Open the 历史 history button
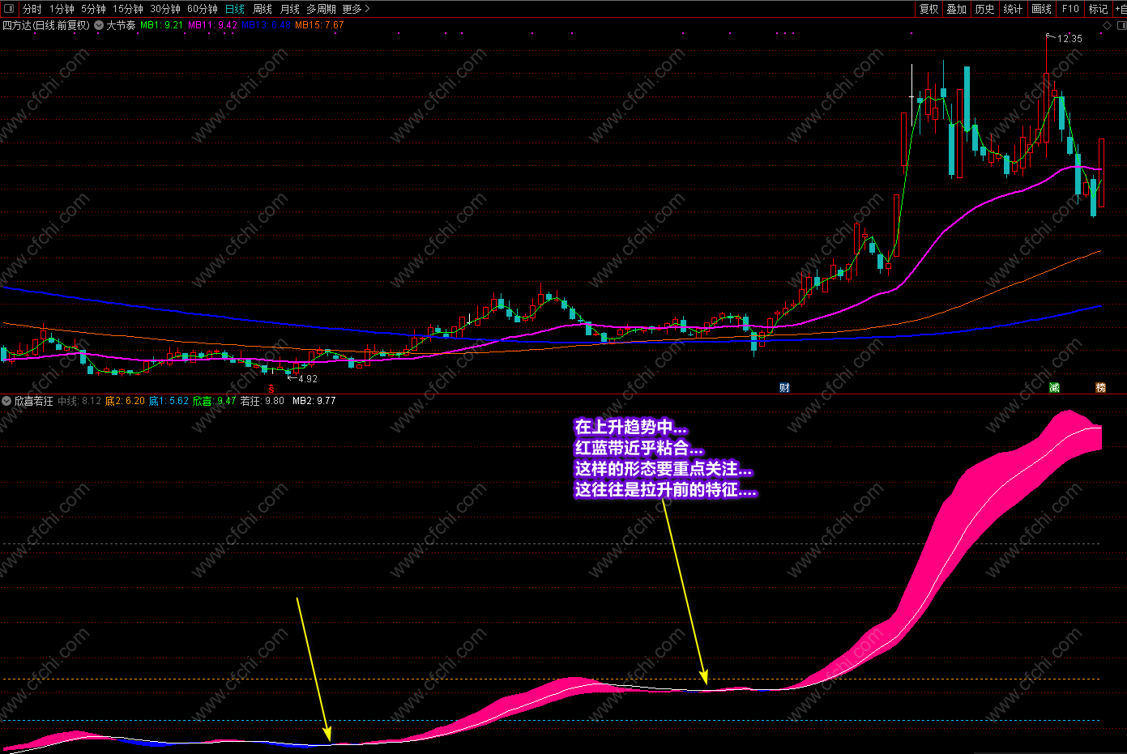The image size is (1127, 754). tap(984, 9)
